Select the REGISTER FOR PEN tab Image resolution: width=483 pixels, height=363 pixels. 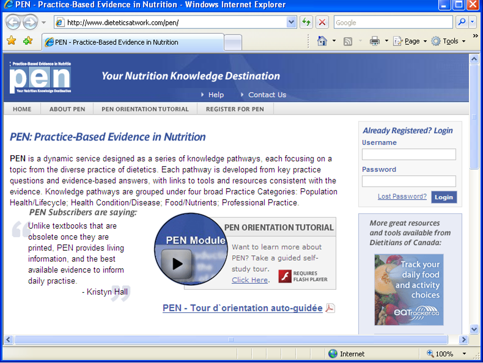235,109
